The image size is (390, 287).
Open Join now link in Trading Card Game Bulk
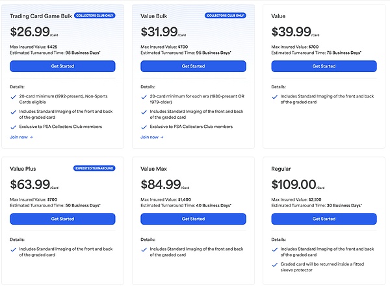(x=21, y=137)
